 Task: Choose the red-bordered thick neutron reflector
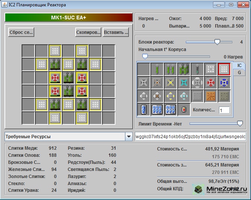coord(224,69)
